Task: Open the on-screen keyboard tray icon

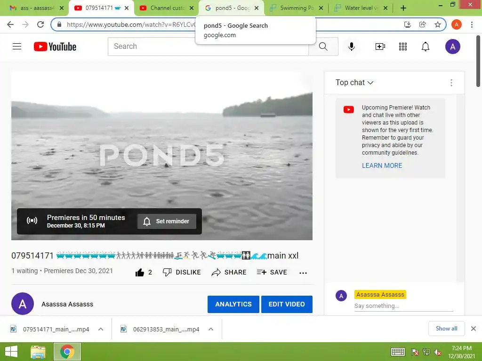Action: [398, 352]
